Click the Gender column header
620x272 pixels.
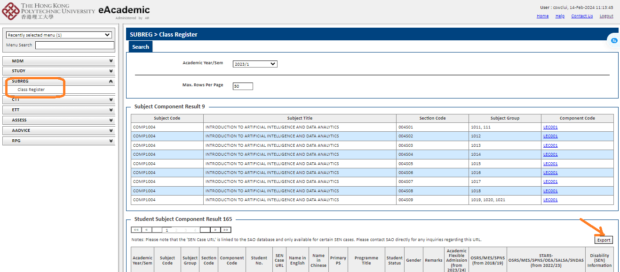coord(413,260)
